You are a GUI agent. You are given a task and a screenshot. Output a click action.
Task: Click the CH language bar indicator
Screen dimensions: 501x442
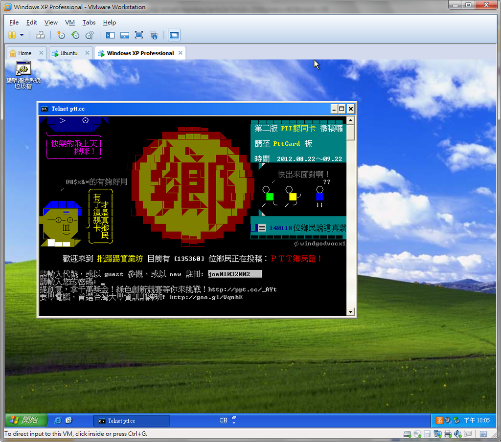point(223,420)
